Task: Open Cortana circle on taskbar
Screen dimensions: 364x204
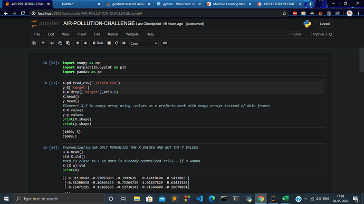Action: [111, 199]
